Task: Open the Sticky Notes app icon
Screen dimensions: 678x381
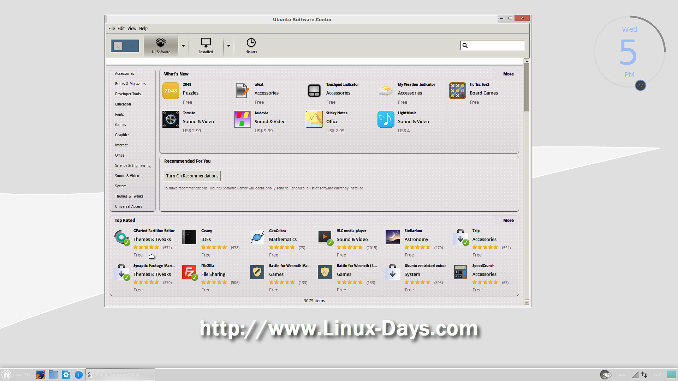Action: coord(314,119)
